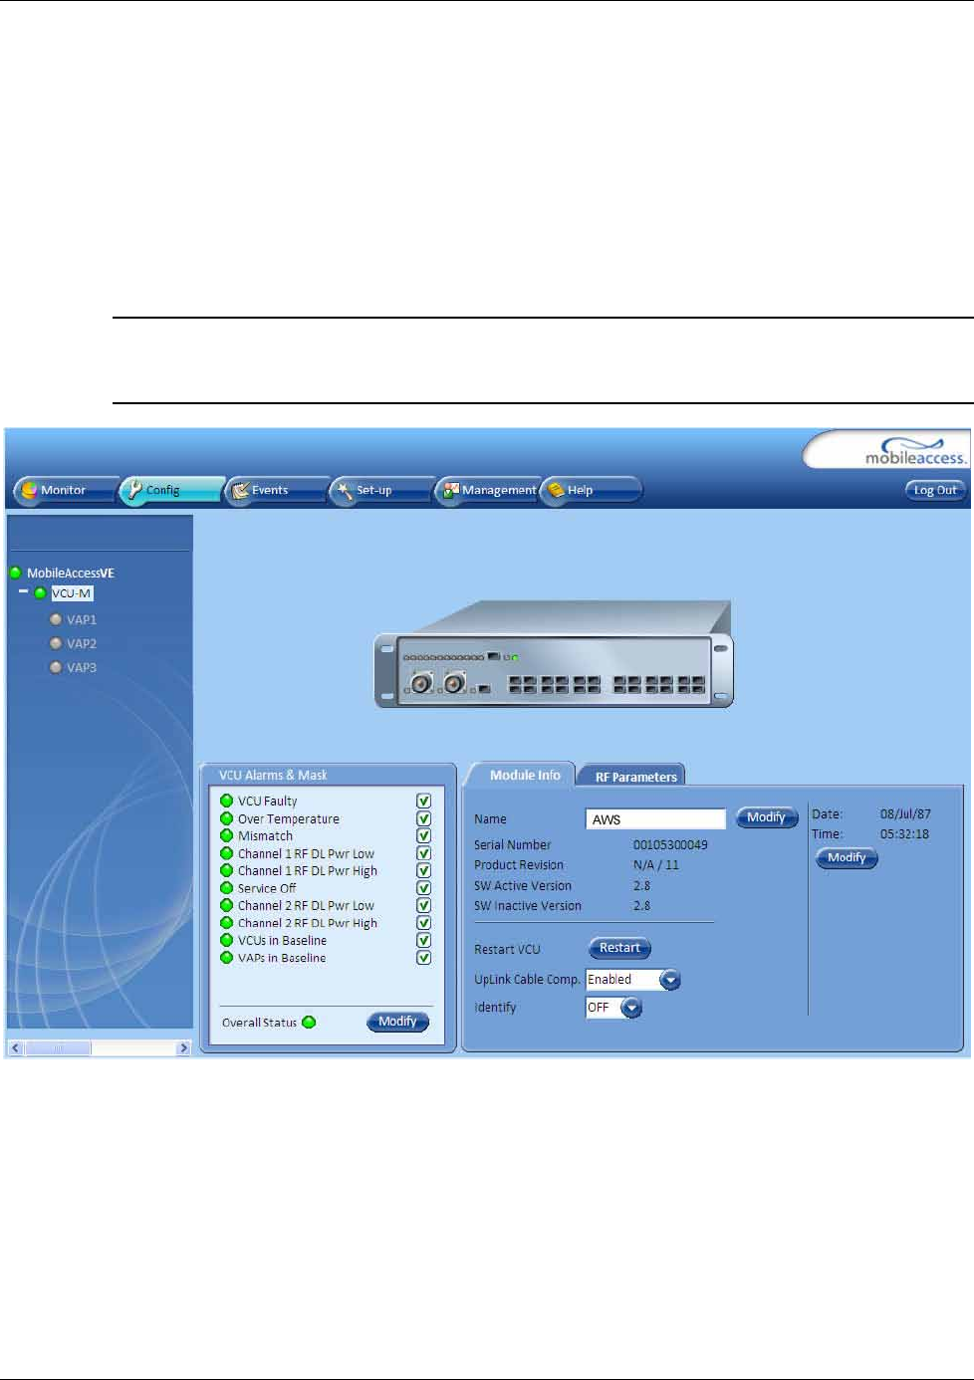
Task: Toggle Channel 1 RF DL Pwr High checkbox
Action: coord(423,870)
